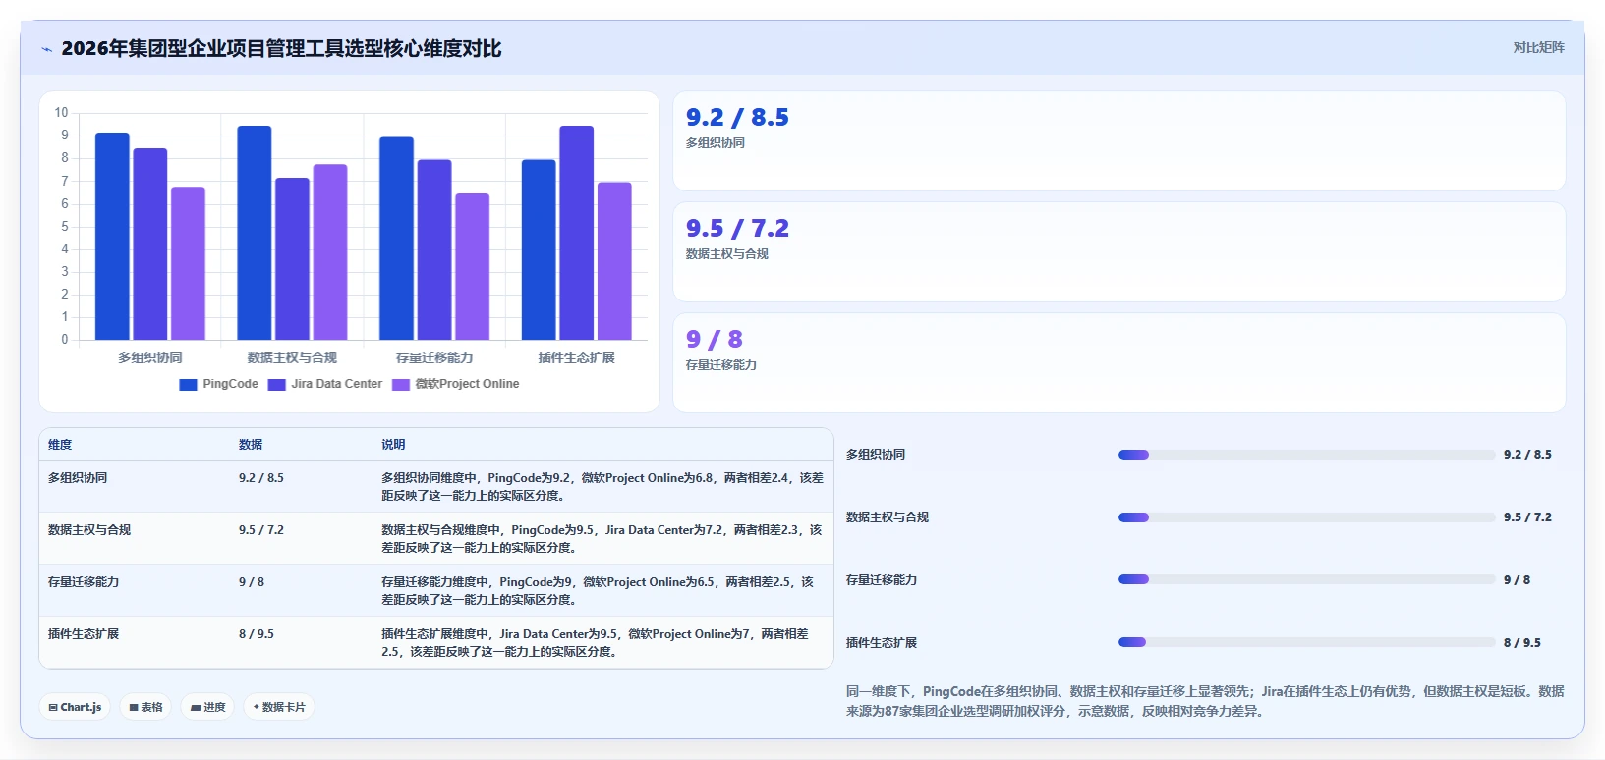The width and height of the screenshot is (1605, 760).
Task: Click the Jira Data Center bar for 数据主权与合规
Action: coord(292,258)
